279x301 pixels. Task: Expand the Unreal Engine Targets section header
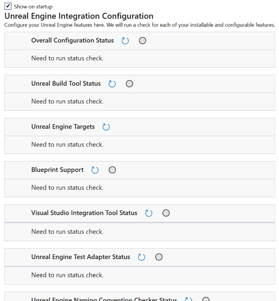pyautogui.click(x=139, y=127)
